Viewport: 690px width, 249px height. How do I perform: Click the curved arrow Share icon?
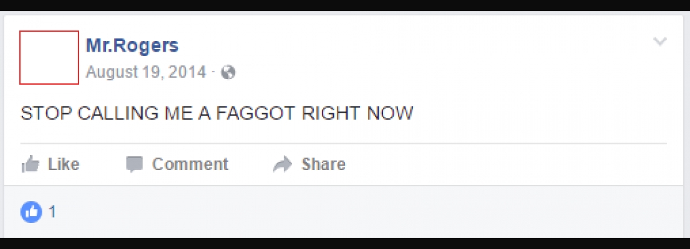pos(282,164)
